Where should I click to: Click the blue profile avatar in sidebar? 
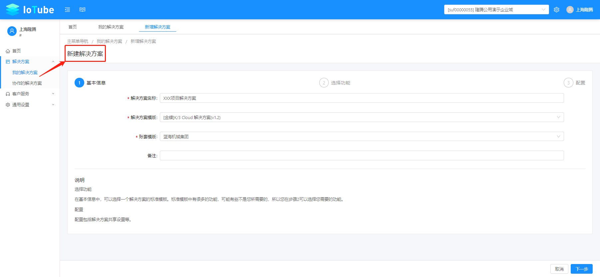(12, 31)
